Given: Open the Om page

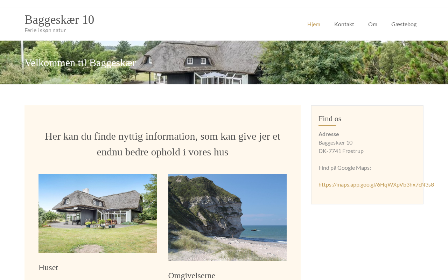Looking at the screenshot, I should [373, 24].
